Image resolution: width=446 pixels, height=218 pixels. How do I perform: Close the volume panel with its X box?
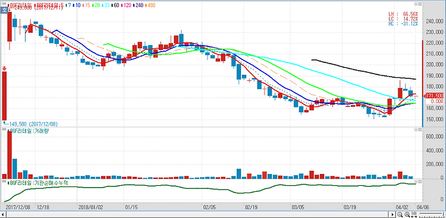click(x=420, y=129)
